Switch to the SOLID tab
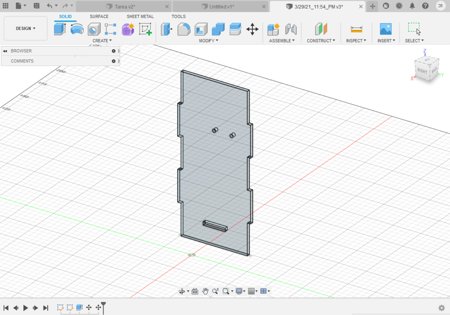The width and height of the screenshot is (450, 315). click(65, 17)
